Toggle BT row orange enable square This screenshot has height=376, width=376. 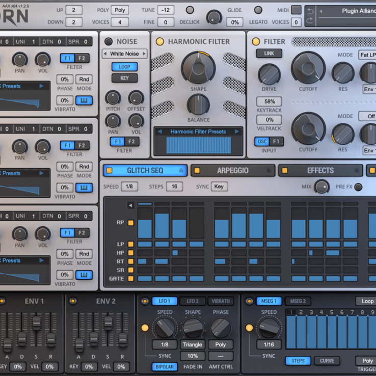(131, 261)
